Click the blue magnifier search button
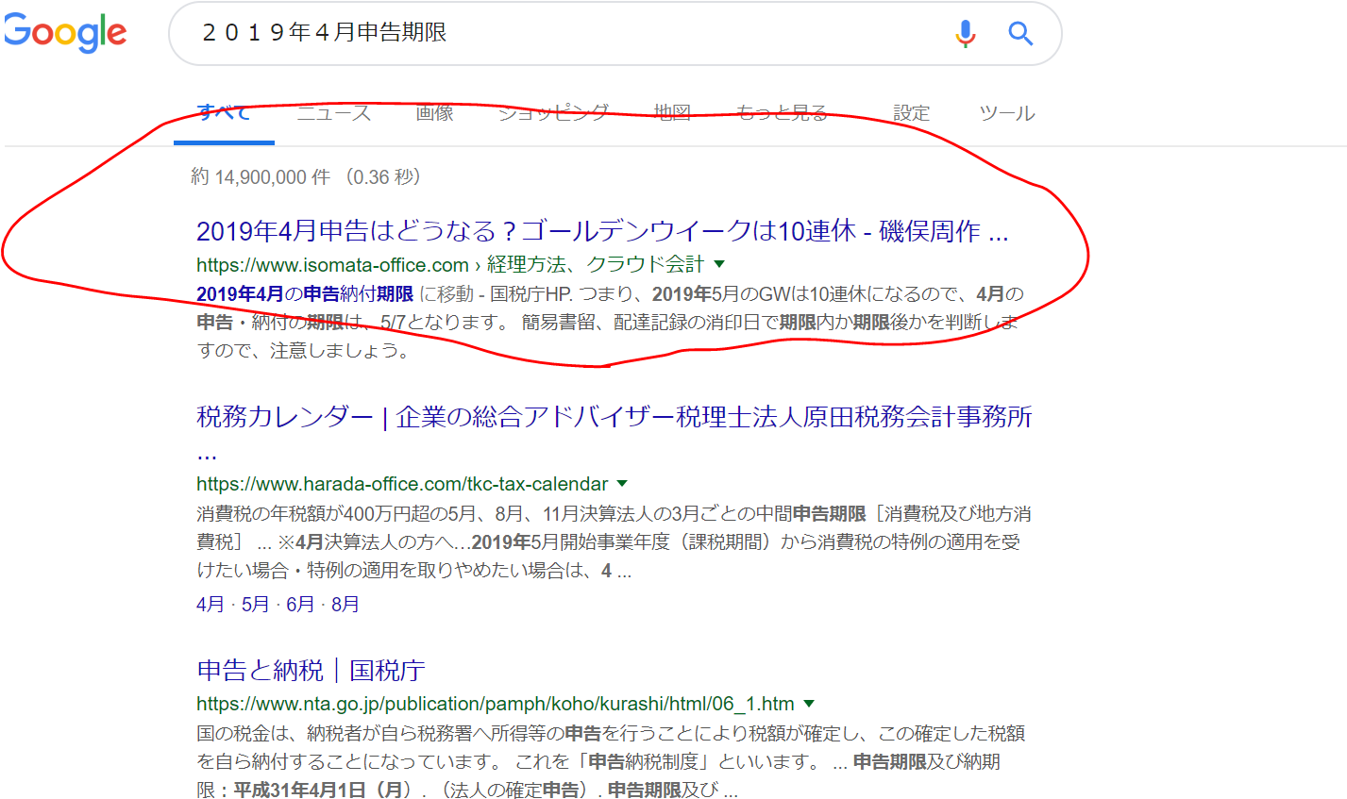The image size is (1347, 799). (x=1020, y=34)
